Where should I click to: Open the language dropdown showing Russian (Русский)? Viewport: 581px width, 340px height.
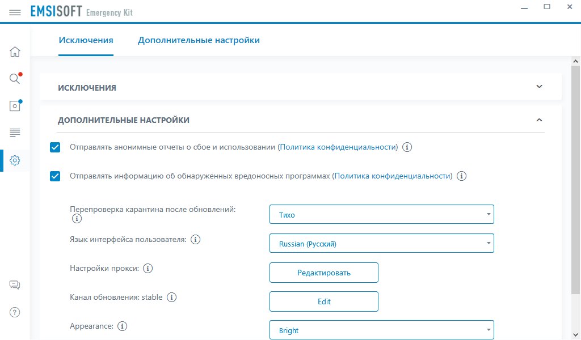[382, 243]
